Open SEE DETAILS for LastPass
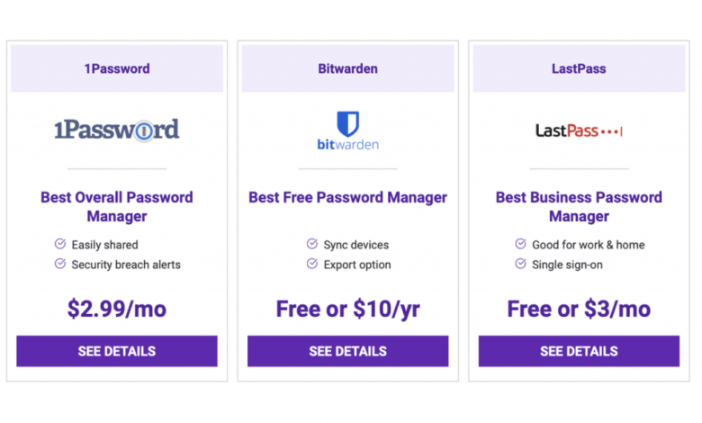 pyautogui.click(x=579, y=351)
